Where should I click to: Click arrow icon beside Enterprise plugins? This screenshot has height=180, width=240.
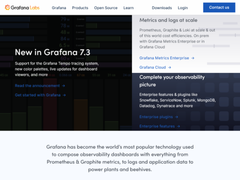click(176, 117)
